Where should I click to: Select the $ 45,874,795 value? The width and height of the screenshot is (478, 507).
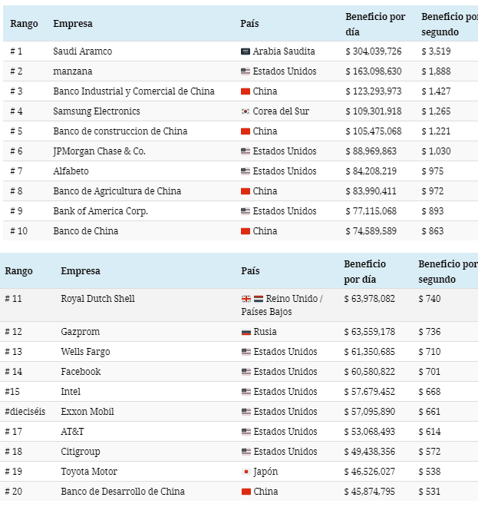click(x=369, y=492)
